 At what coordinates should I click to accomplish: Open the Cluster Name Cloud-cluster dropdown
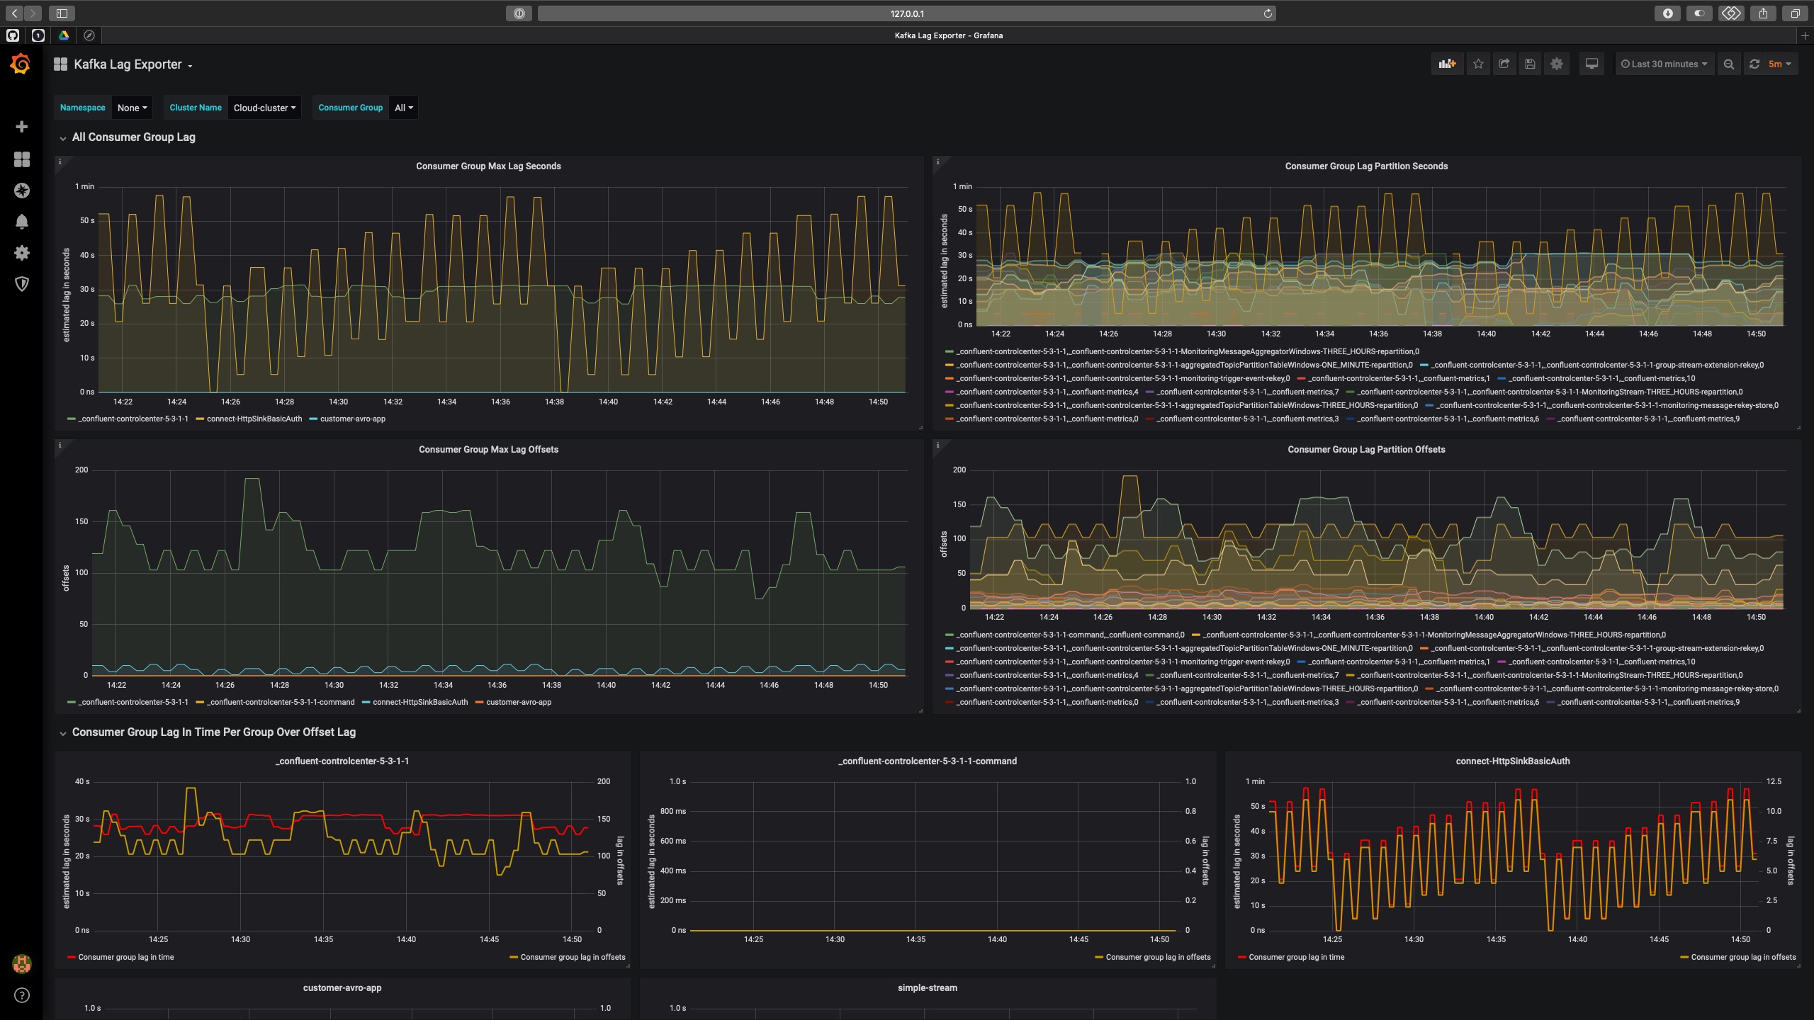(x=264, y=108)
